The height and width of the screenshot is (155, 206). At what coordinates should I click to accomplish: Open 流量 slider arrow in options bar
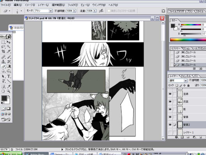pos(95,11)
